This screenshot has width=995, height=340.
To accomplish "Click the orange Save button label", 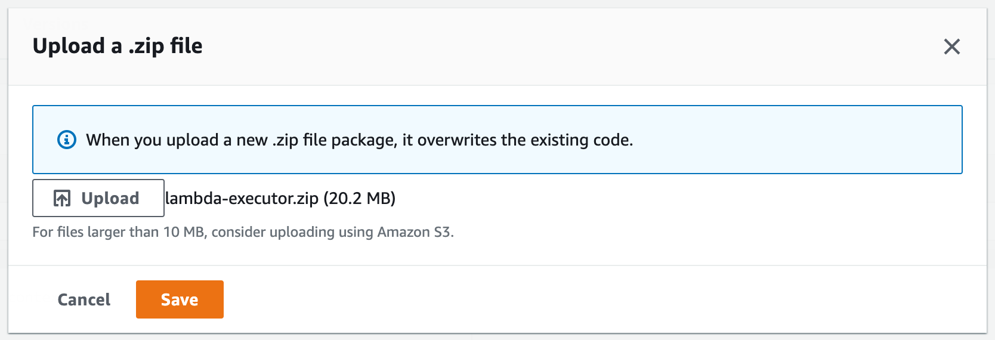I will click(180, 299).
